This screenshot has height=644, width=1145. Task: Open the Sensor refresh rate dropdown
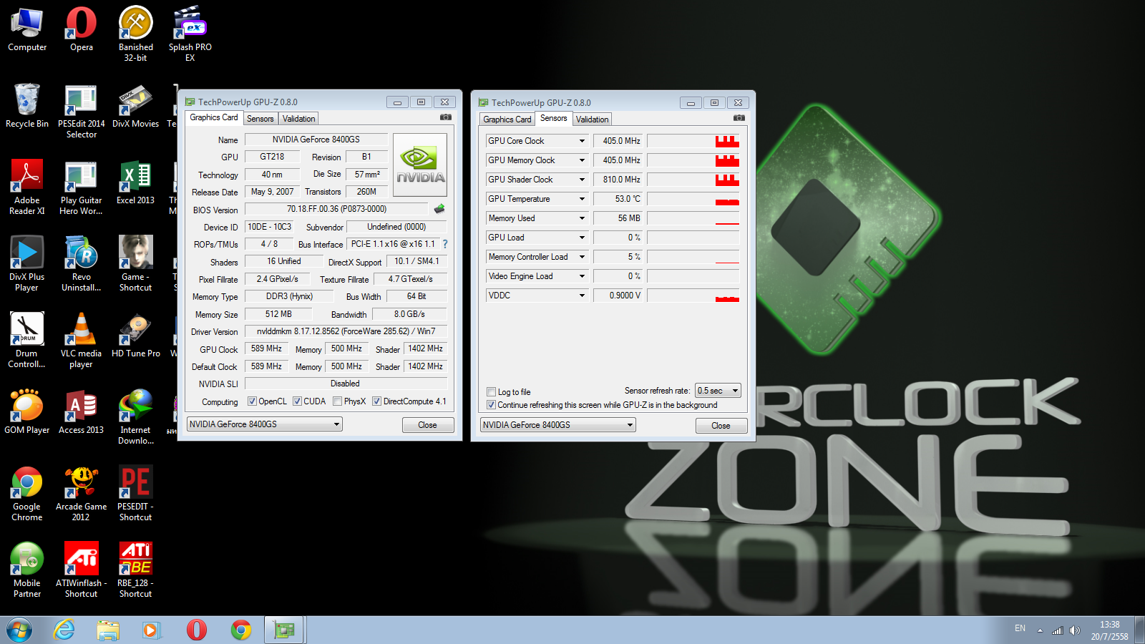point(718,391)
